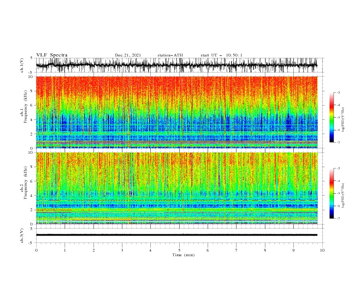Screen dimensions: 363x281
Task: Click the '-3' tick on ch.1 colorbar
Action: pyautogui.click(x=338, y=92)
